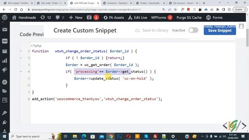Click Save to Library

pos(152,30)
